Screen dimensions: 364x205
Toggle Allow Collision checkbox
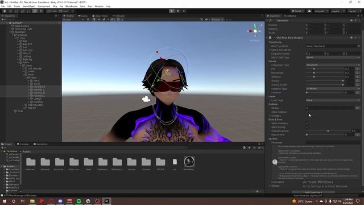[x=307, y=112]
